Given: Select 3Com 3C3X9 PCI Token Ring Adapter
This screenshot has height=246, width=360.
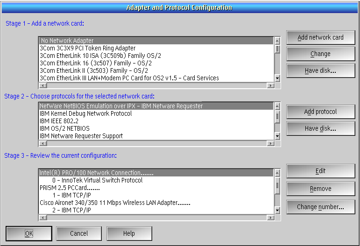Looking at the screenshot, I should click(x=156, y=48).
